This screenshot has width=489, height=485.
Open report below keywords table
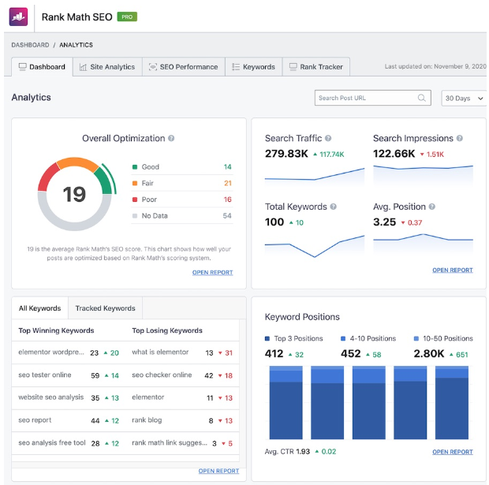click(218, 471)
